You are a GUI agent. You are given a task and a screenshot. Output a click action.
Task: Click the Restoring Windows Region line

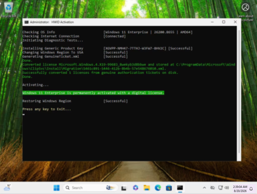point(75,101)
